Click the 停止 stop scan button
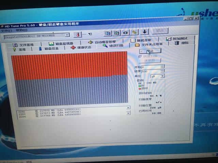 click(x=150, y=51)
